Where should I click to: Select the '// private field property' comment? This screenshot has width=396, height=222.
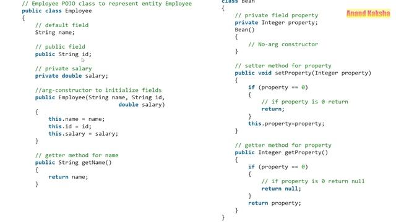coord(277,15)
